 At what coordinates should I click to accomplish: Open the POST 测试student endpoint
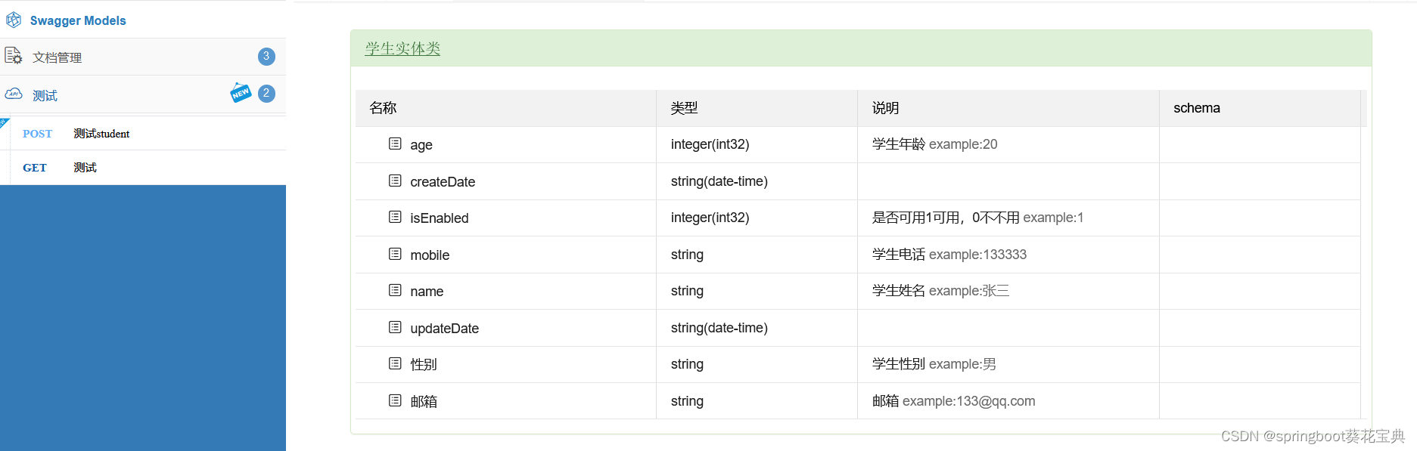(143, 133)
